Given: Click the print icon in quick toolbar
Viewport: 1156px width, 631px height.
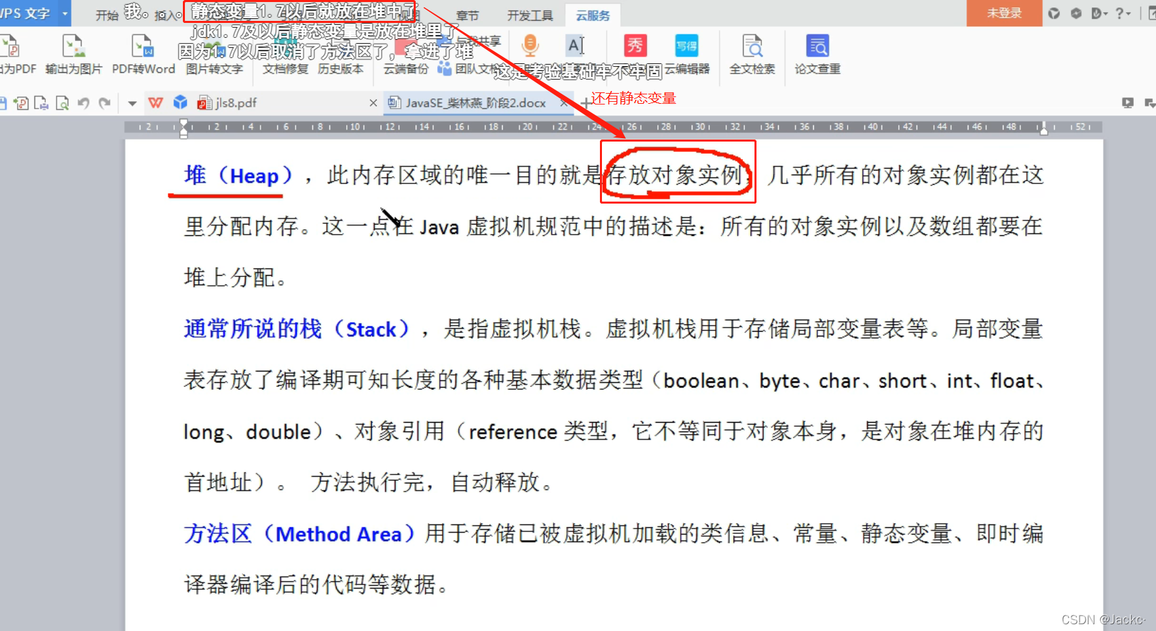Looking at the screenshot, I should (x=41, y=103).
